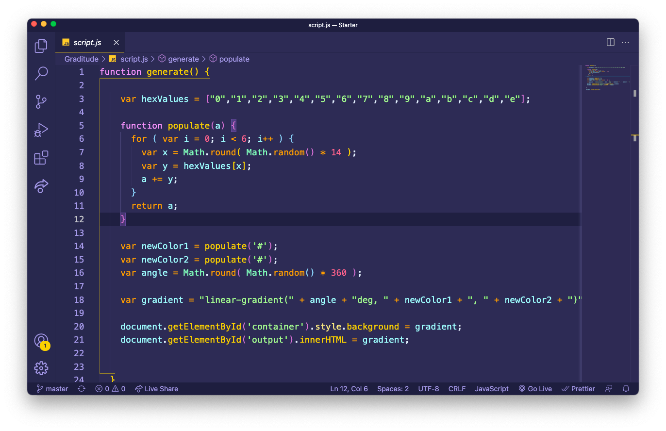The width and height of the screenshot is (666, 431).
Task: Open notifications bell in status bar
Action: tap(626, 389)
